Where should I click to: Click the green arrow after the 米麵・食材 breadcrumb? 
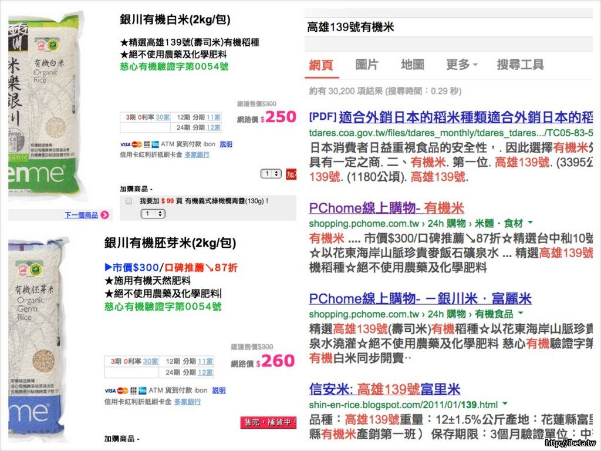(x=530, y=223)
